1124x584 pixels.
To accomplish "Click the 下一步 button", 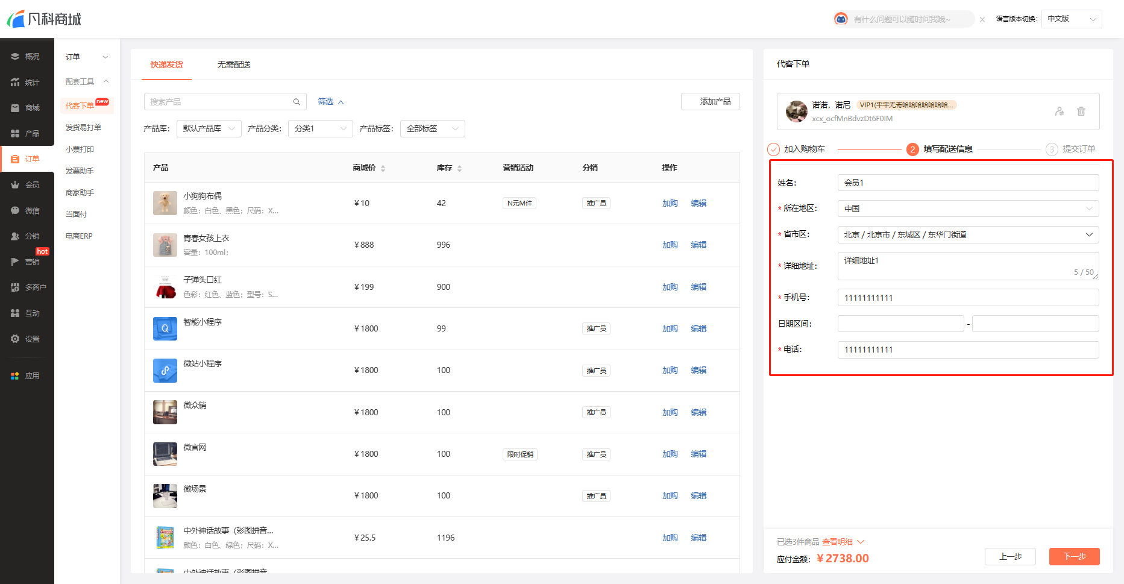I will [x=1075, y=556].
